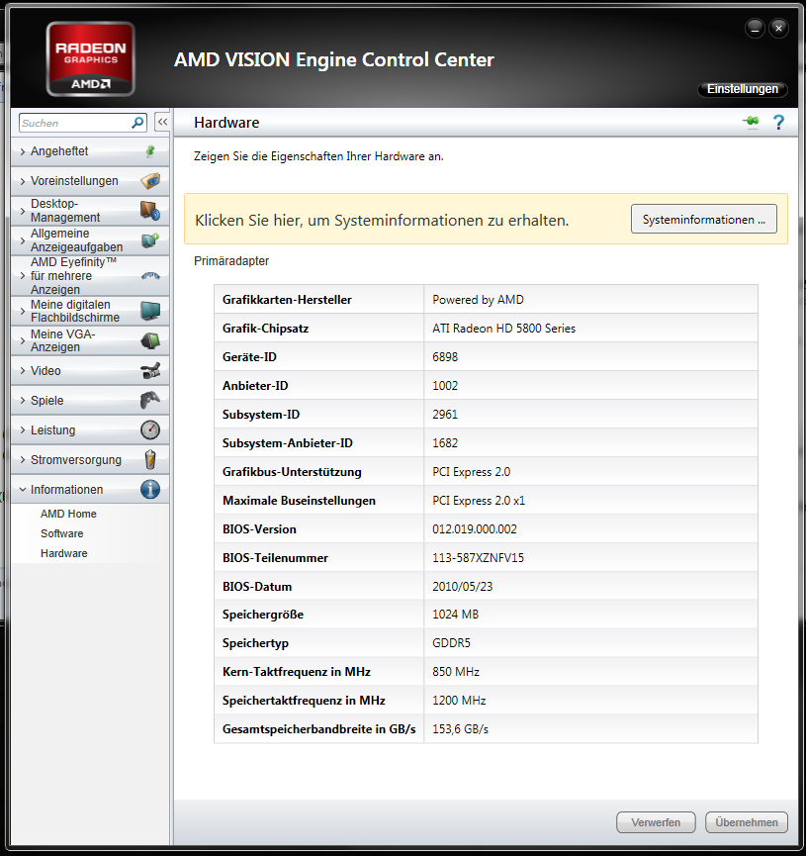This screenshot has width=806, height=856.
Task: Click the BIOS-Version value 012.019.000.002
Action: pyautogui.click(x=475, y=529)
